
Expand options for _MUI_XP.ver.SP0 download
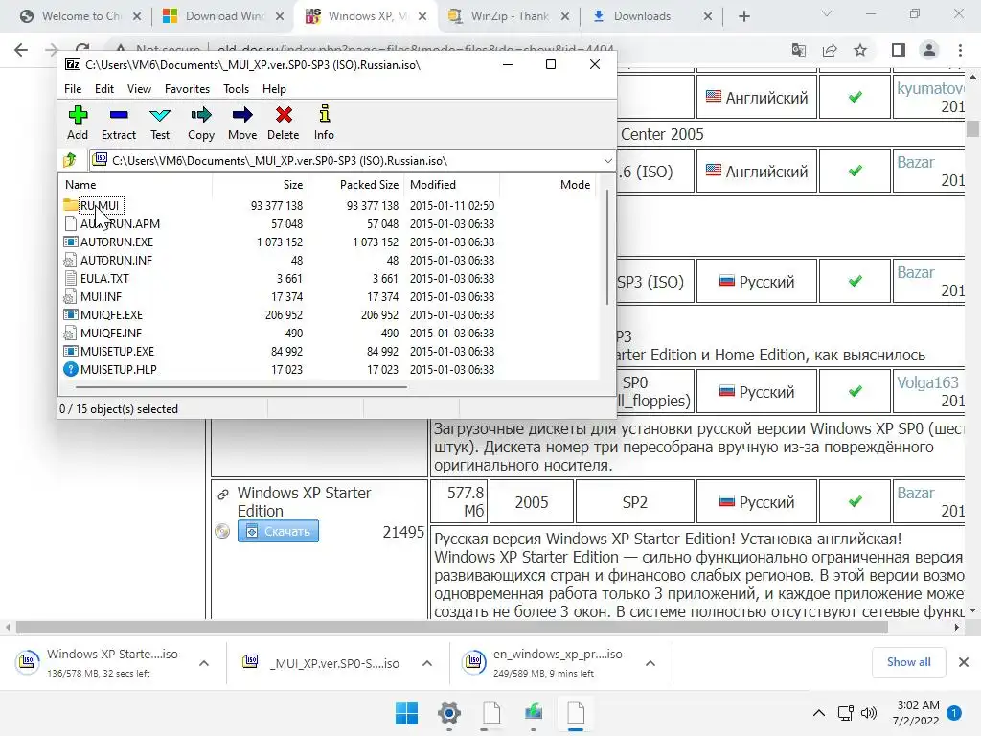(x=426, y=663)
